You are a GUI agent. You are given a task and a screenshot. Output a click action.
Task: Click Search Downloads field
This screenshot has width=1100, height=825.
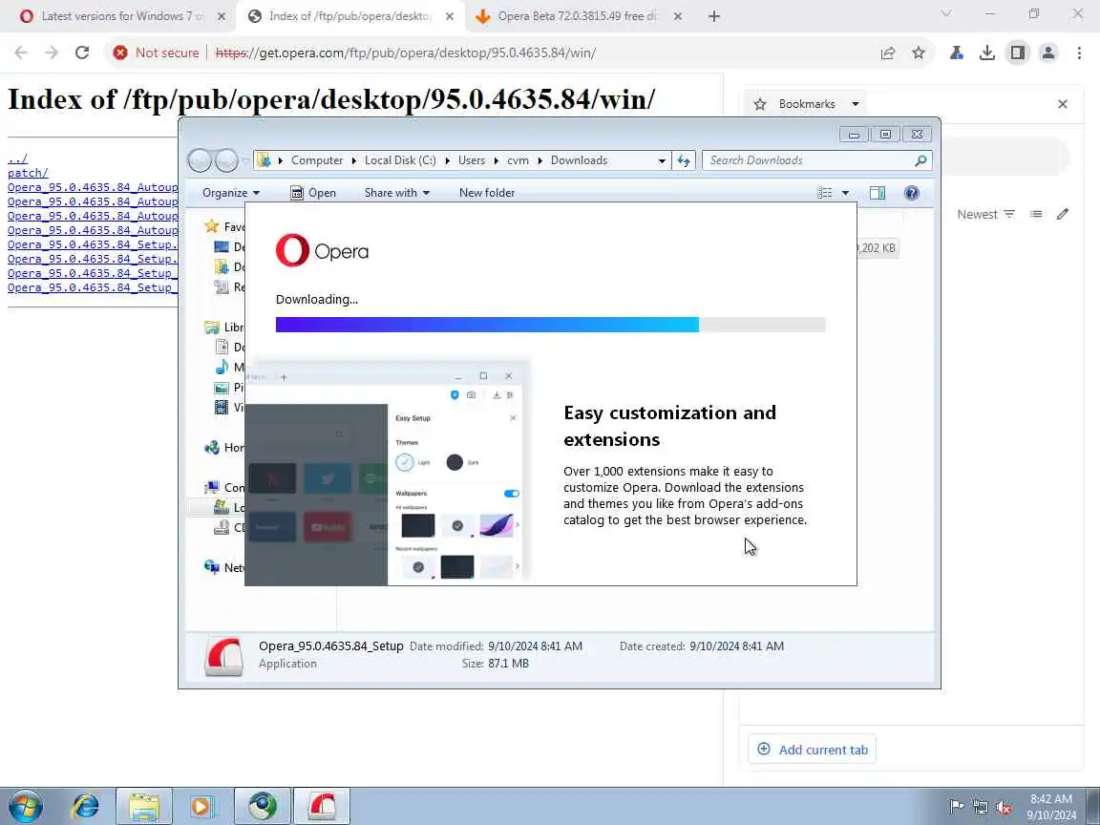tap(817, 160)
